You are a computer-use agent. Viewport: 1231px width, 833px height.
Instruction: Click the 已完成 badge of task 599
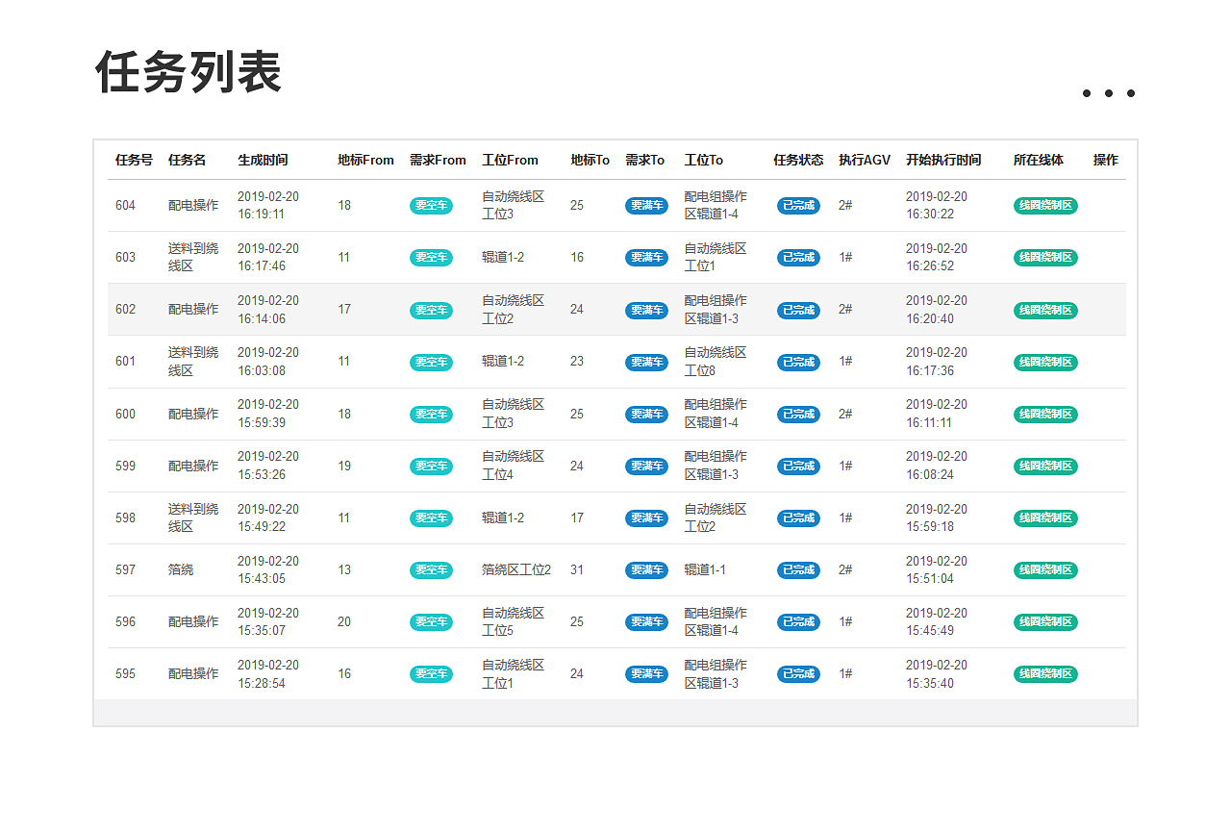[x=798, y=466]
